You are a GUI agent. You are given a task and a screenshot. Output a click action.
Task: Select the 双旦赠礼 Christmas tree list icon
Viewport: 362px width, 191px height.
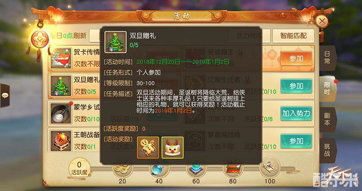point(61,86)
